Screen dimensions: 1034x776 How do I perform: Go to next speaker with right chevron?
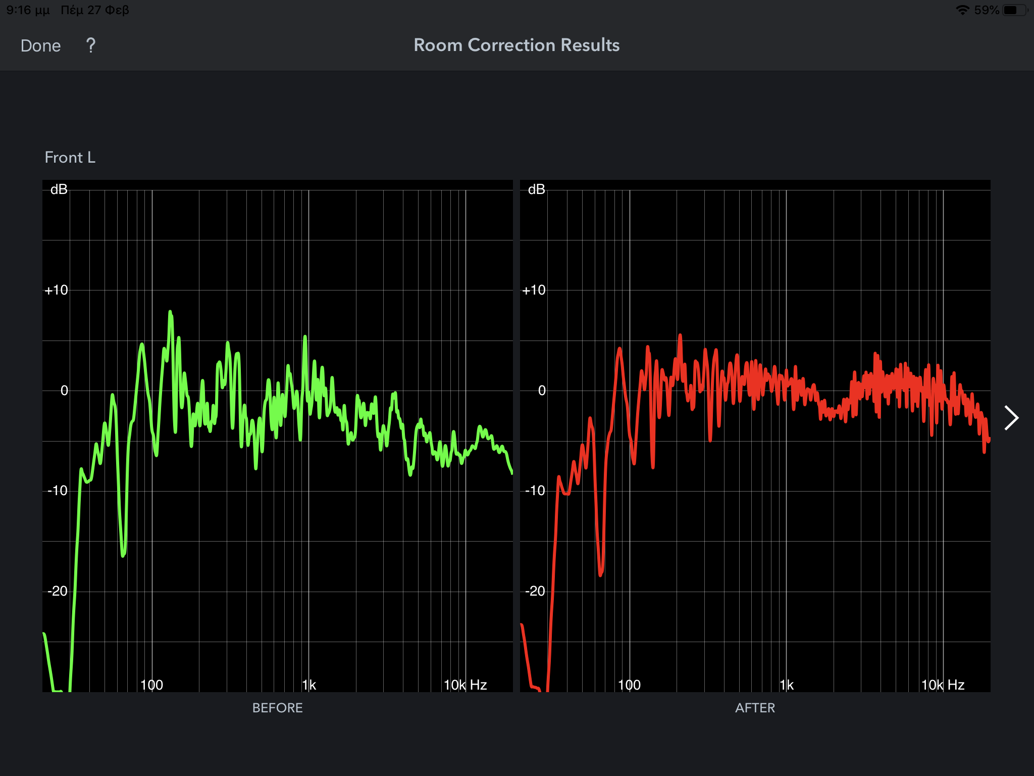click(1011, 418)
